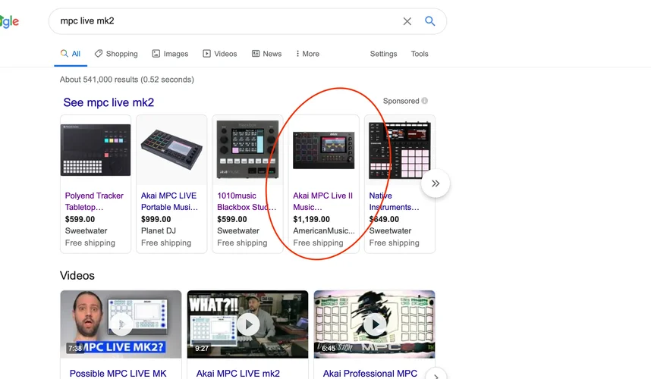This screenshot has width=651, height=379.
Task: Switch to the Shopping tab
Action: pos(116,54)
